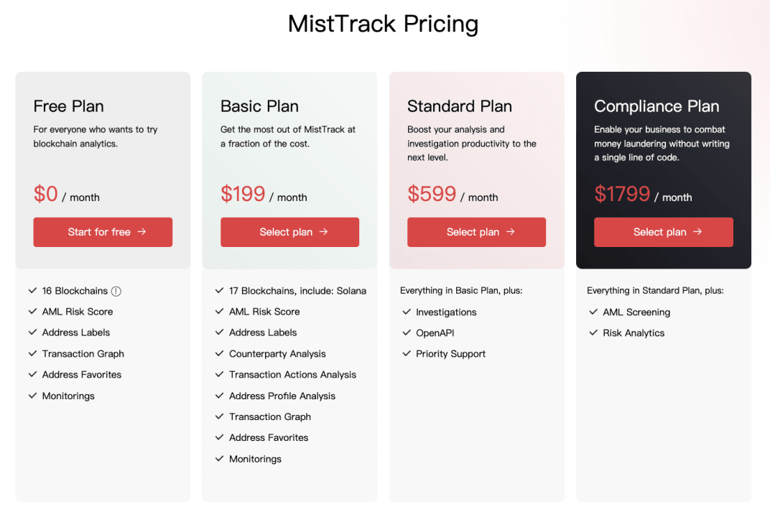Click checkmark beside "Priority Support"

407,353
